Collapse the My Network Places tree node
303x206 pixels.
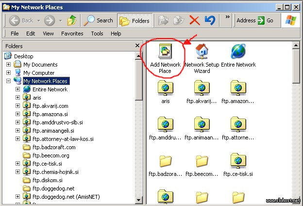[9, 81]
